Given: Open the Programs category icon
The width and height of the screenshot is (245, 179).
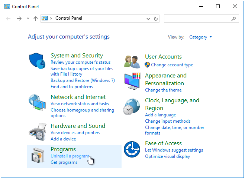Looking at the screenshot, I should pyautogui.click(x=38, y=155).
